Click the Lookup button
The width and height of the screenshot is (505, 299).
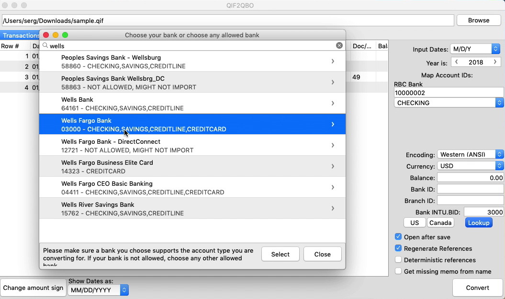(x=479, y=223)
